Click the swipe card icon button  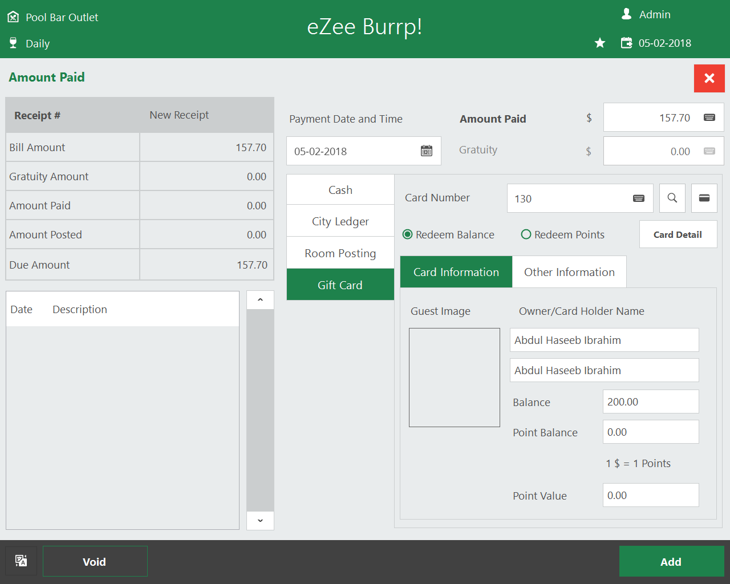(704, 198)
